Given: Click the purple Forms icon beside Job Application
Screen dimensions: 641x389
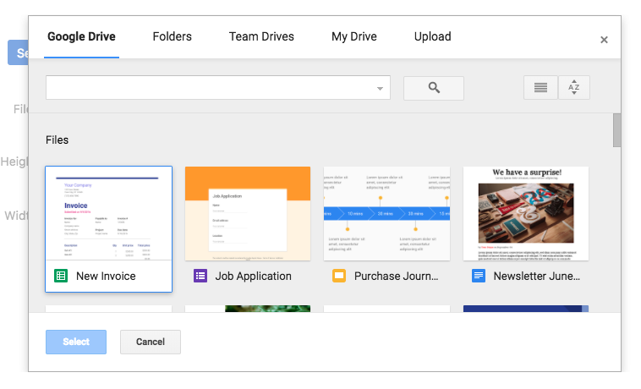Looking at the screenshot, I should coord(200,276).
